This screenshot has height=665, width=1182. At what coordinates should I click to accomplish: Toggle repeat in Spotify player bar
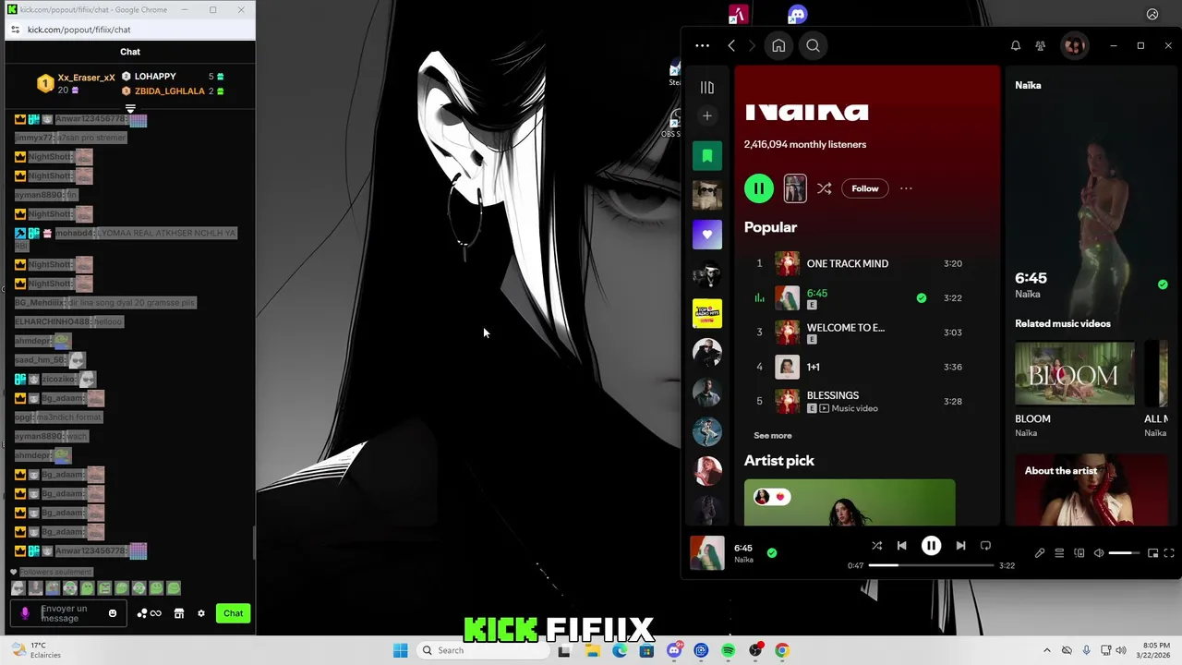985,546
